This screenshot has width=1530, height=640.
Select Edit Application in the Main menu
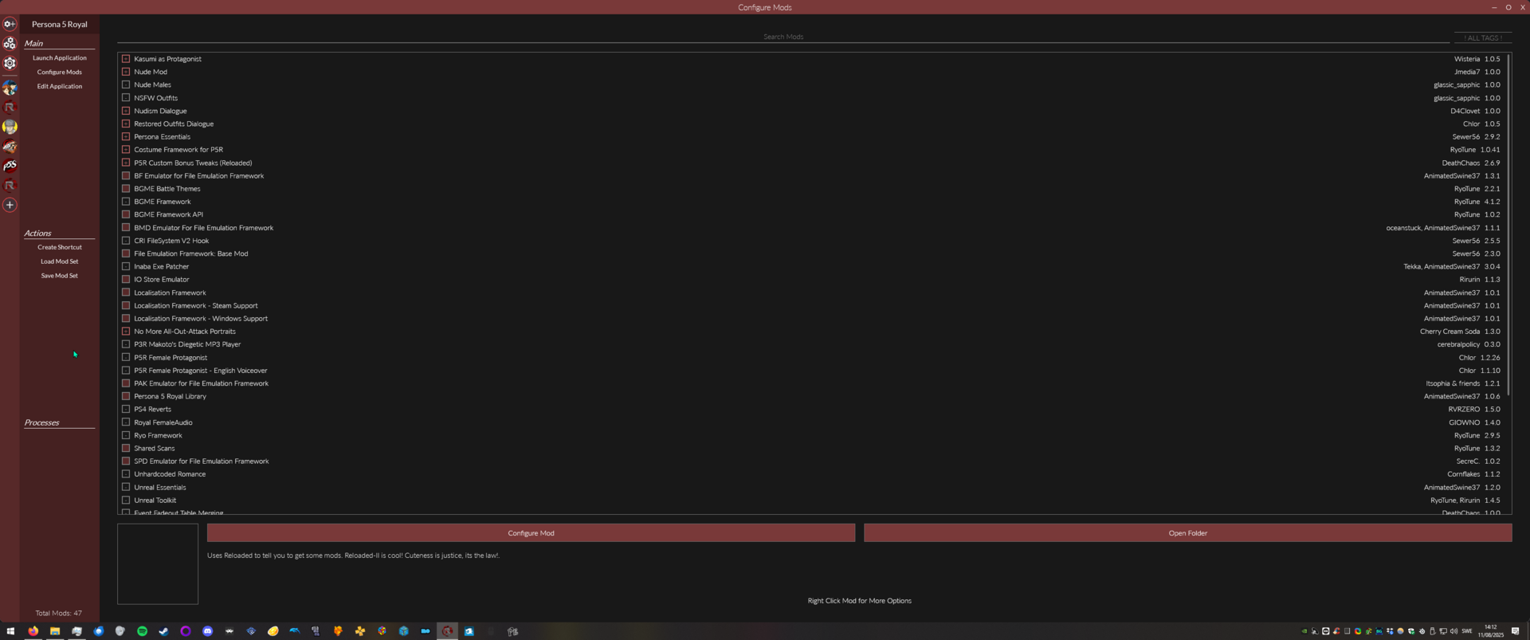[x=60, y=86]
